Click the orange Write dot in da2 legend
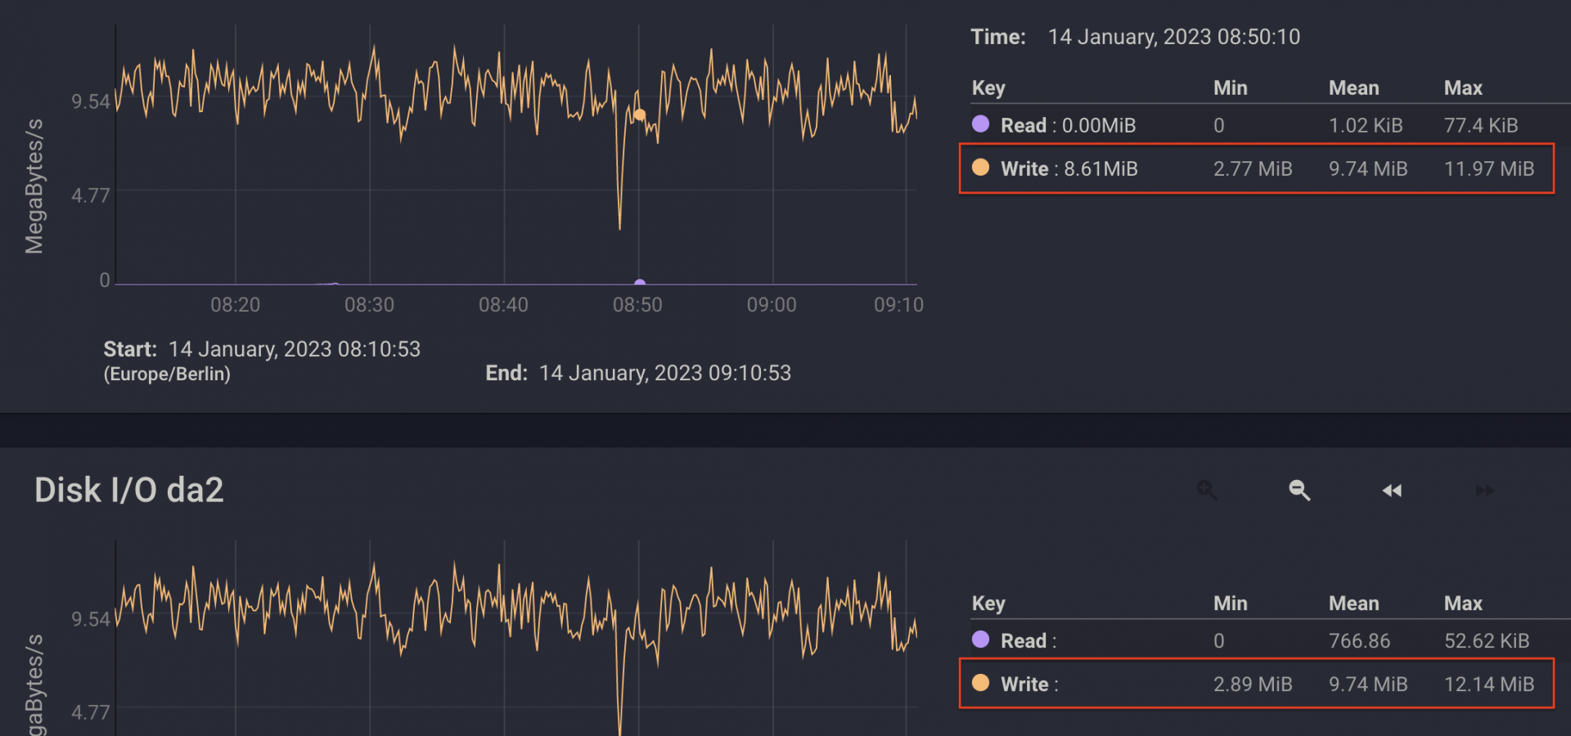Viewport: 1571px width, 736px height. (980, 683)
